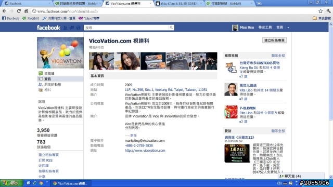Open the Facebook messages icon
Viewport: 333px width, 187px height.
[72, 28]
